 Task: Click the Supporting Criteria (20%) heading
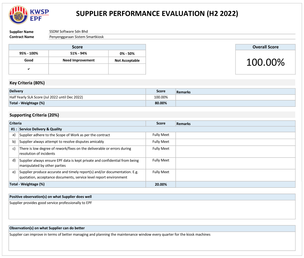34,115
